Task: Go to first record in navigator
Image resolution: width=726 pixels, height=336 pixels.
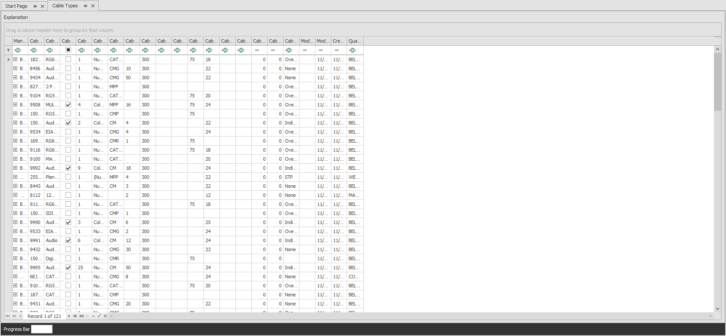Action: coord(7,316)
